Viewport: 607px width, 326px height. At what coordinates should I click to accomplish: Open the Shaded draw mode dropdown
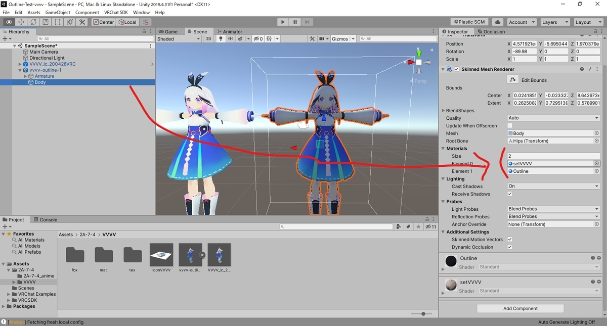pos(179,39)
